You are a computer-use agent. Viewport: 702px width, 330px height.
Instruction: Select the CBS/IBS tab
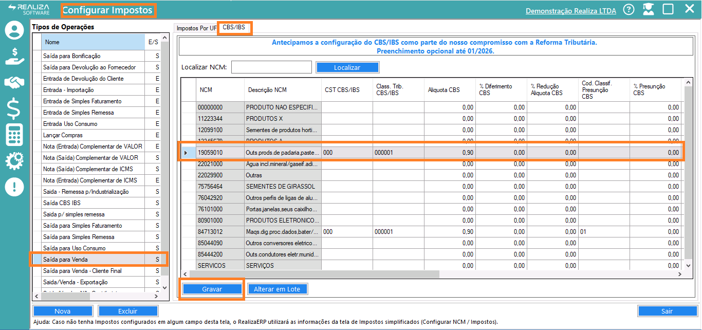coord(234,28)
